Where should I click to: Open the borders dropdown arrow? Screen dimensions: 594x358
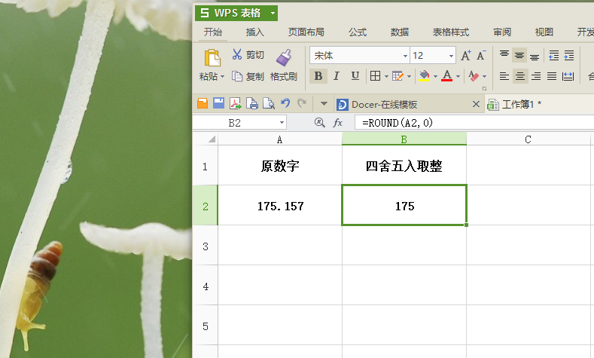pos(386,77)
